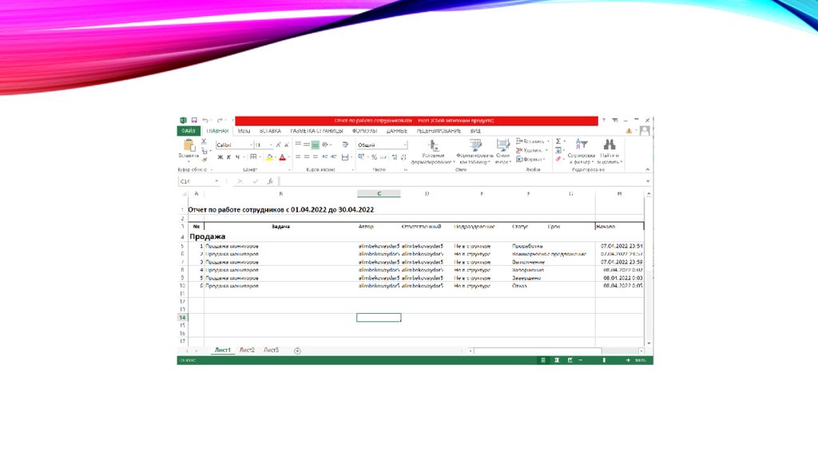The width and height of the screenshot is (818, 460).
Task: Click the Format as Table icon
Action: pyautogui.click(x=475, y=145)
